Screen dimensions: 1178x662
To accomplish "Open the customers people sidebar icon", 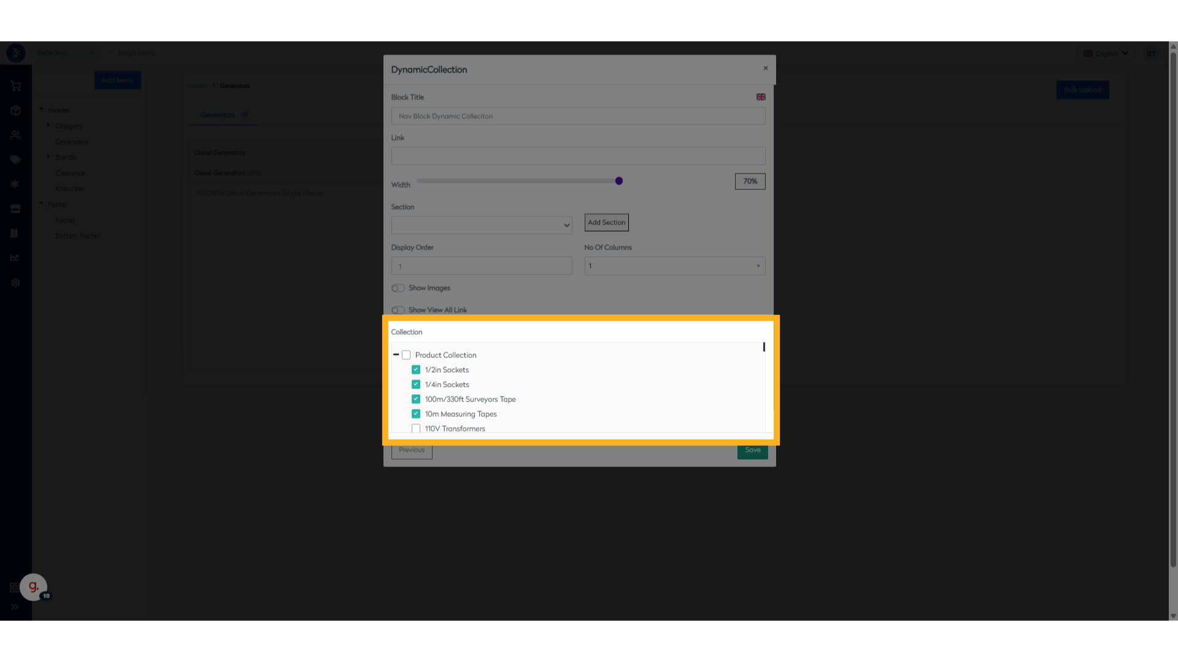I will (16, 135).
